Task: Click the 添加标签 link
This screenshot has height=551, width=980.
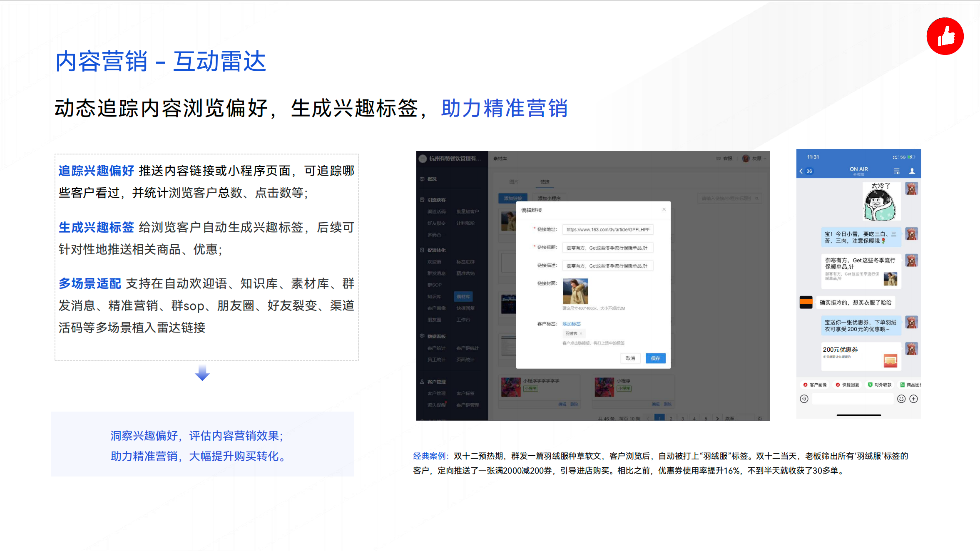Action: click(571, 324)
